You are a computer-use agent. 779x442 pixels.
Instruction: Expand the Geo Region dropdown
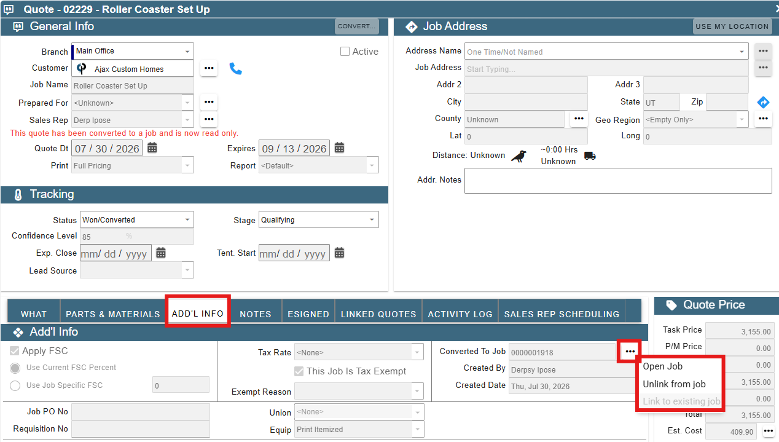coord(742,119)
